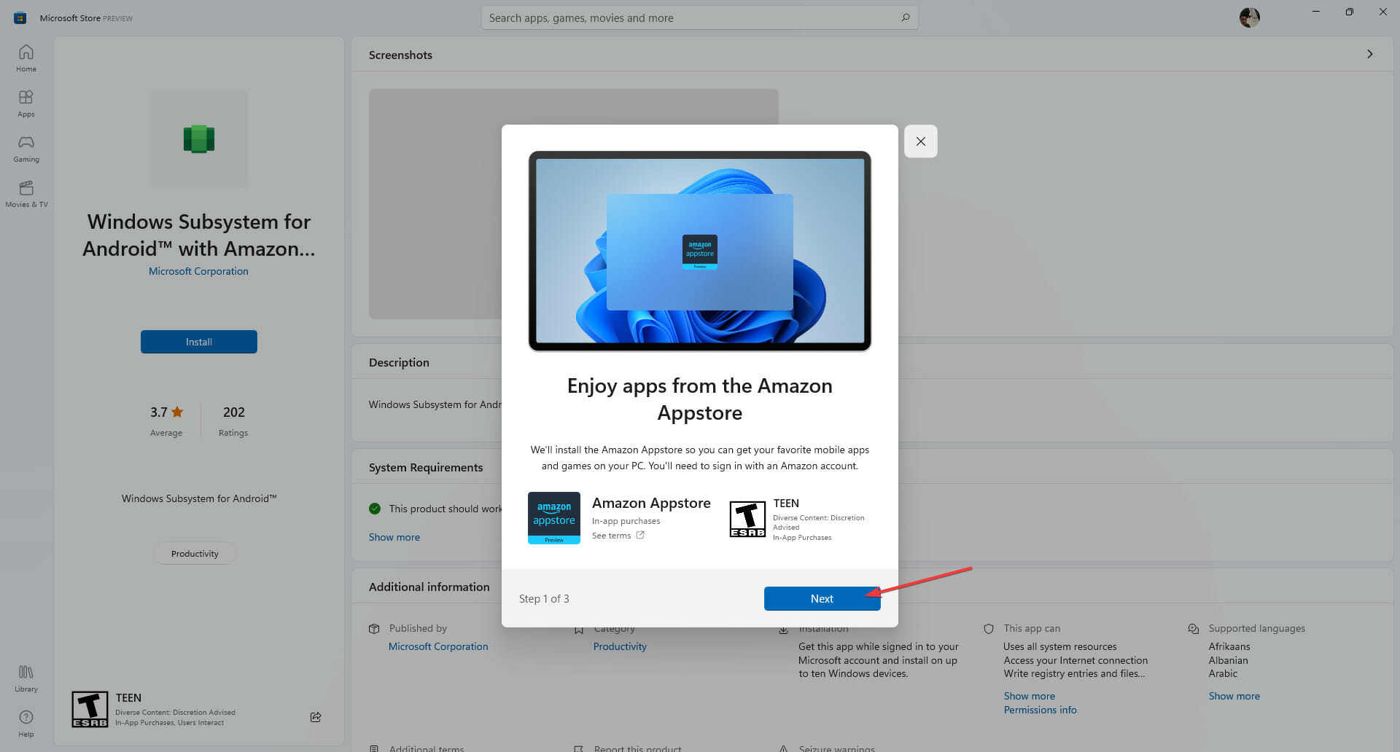Viewport: 1400px width, 752px height.
Task: Click the Windows Subsystem for Android app icon
Action: [199, 139]
